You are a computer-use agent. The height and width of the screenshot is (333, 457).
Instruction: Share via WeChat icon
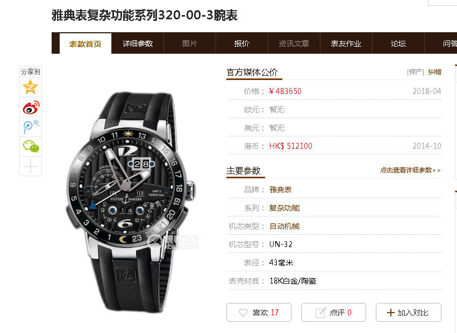[31, 146]
